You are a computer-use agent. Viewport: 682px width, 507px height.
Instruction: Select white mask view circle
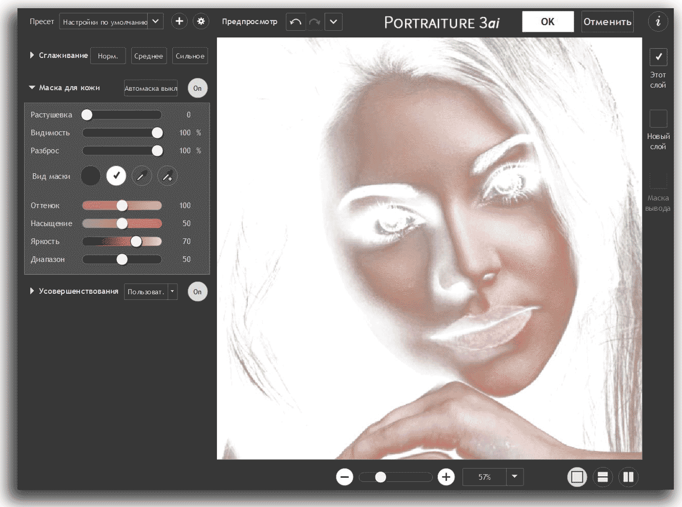[116, 176]
